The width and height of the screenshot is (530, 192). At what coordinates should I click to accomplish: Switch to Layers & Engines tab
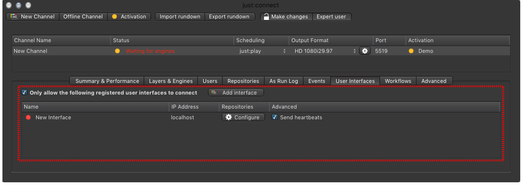(170, 81)
